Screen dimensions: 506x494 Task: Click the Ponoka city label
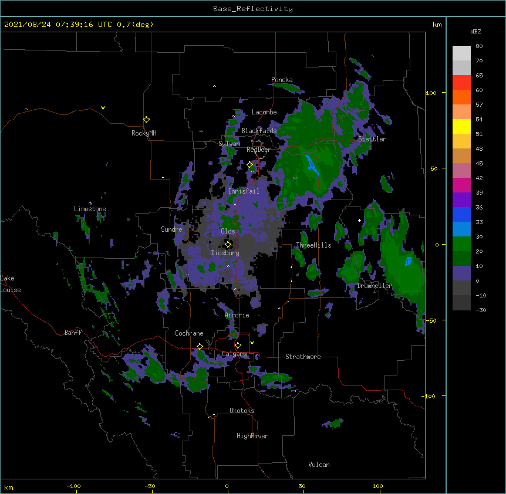pyautogui.click(x=282, y=80)
